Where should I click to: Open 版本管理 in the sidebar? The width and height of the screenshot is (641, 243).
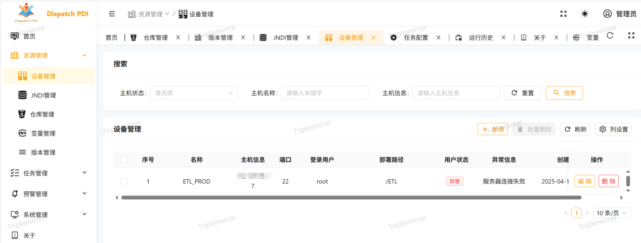(x=43, y=152)
